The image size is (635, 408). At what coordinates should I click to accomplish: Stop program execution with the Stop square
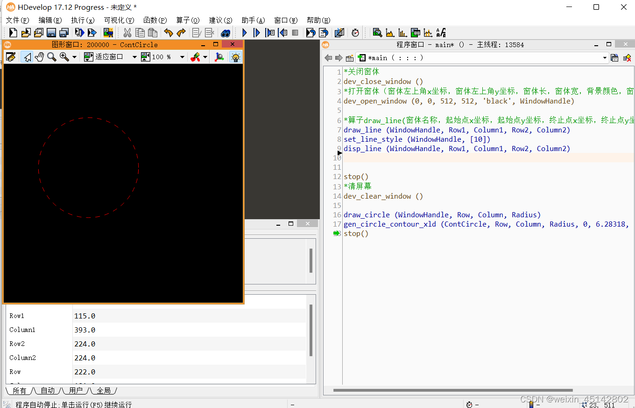295,33
